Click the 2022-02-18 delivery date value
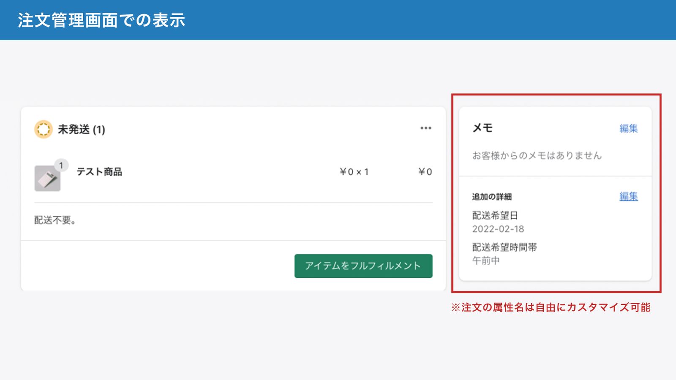This screenshot has width=676, height=380. tap(498, 229)
